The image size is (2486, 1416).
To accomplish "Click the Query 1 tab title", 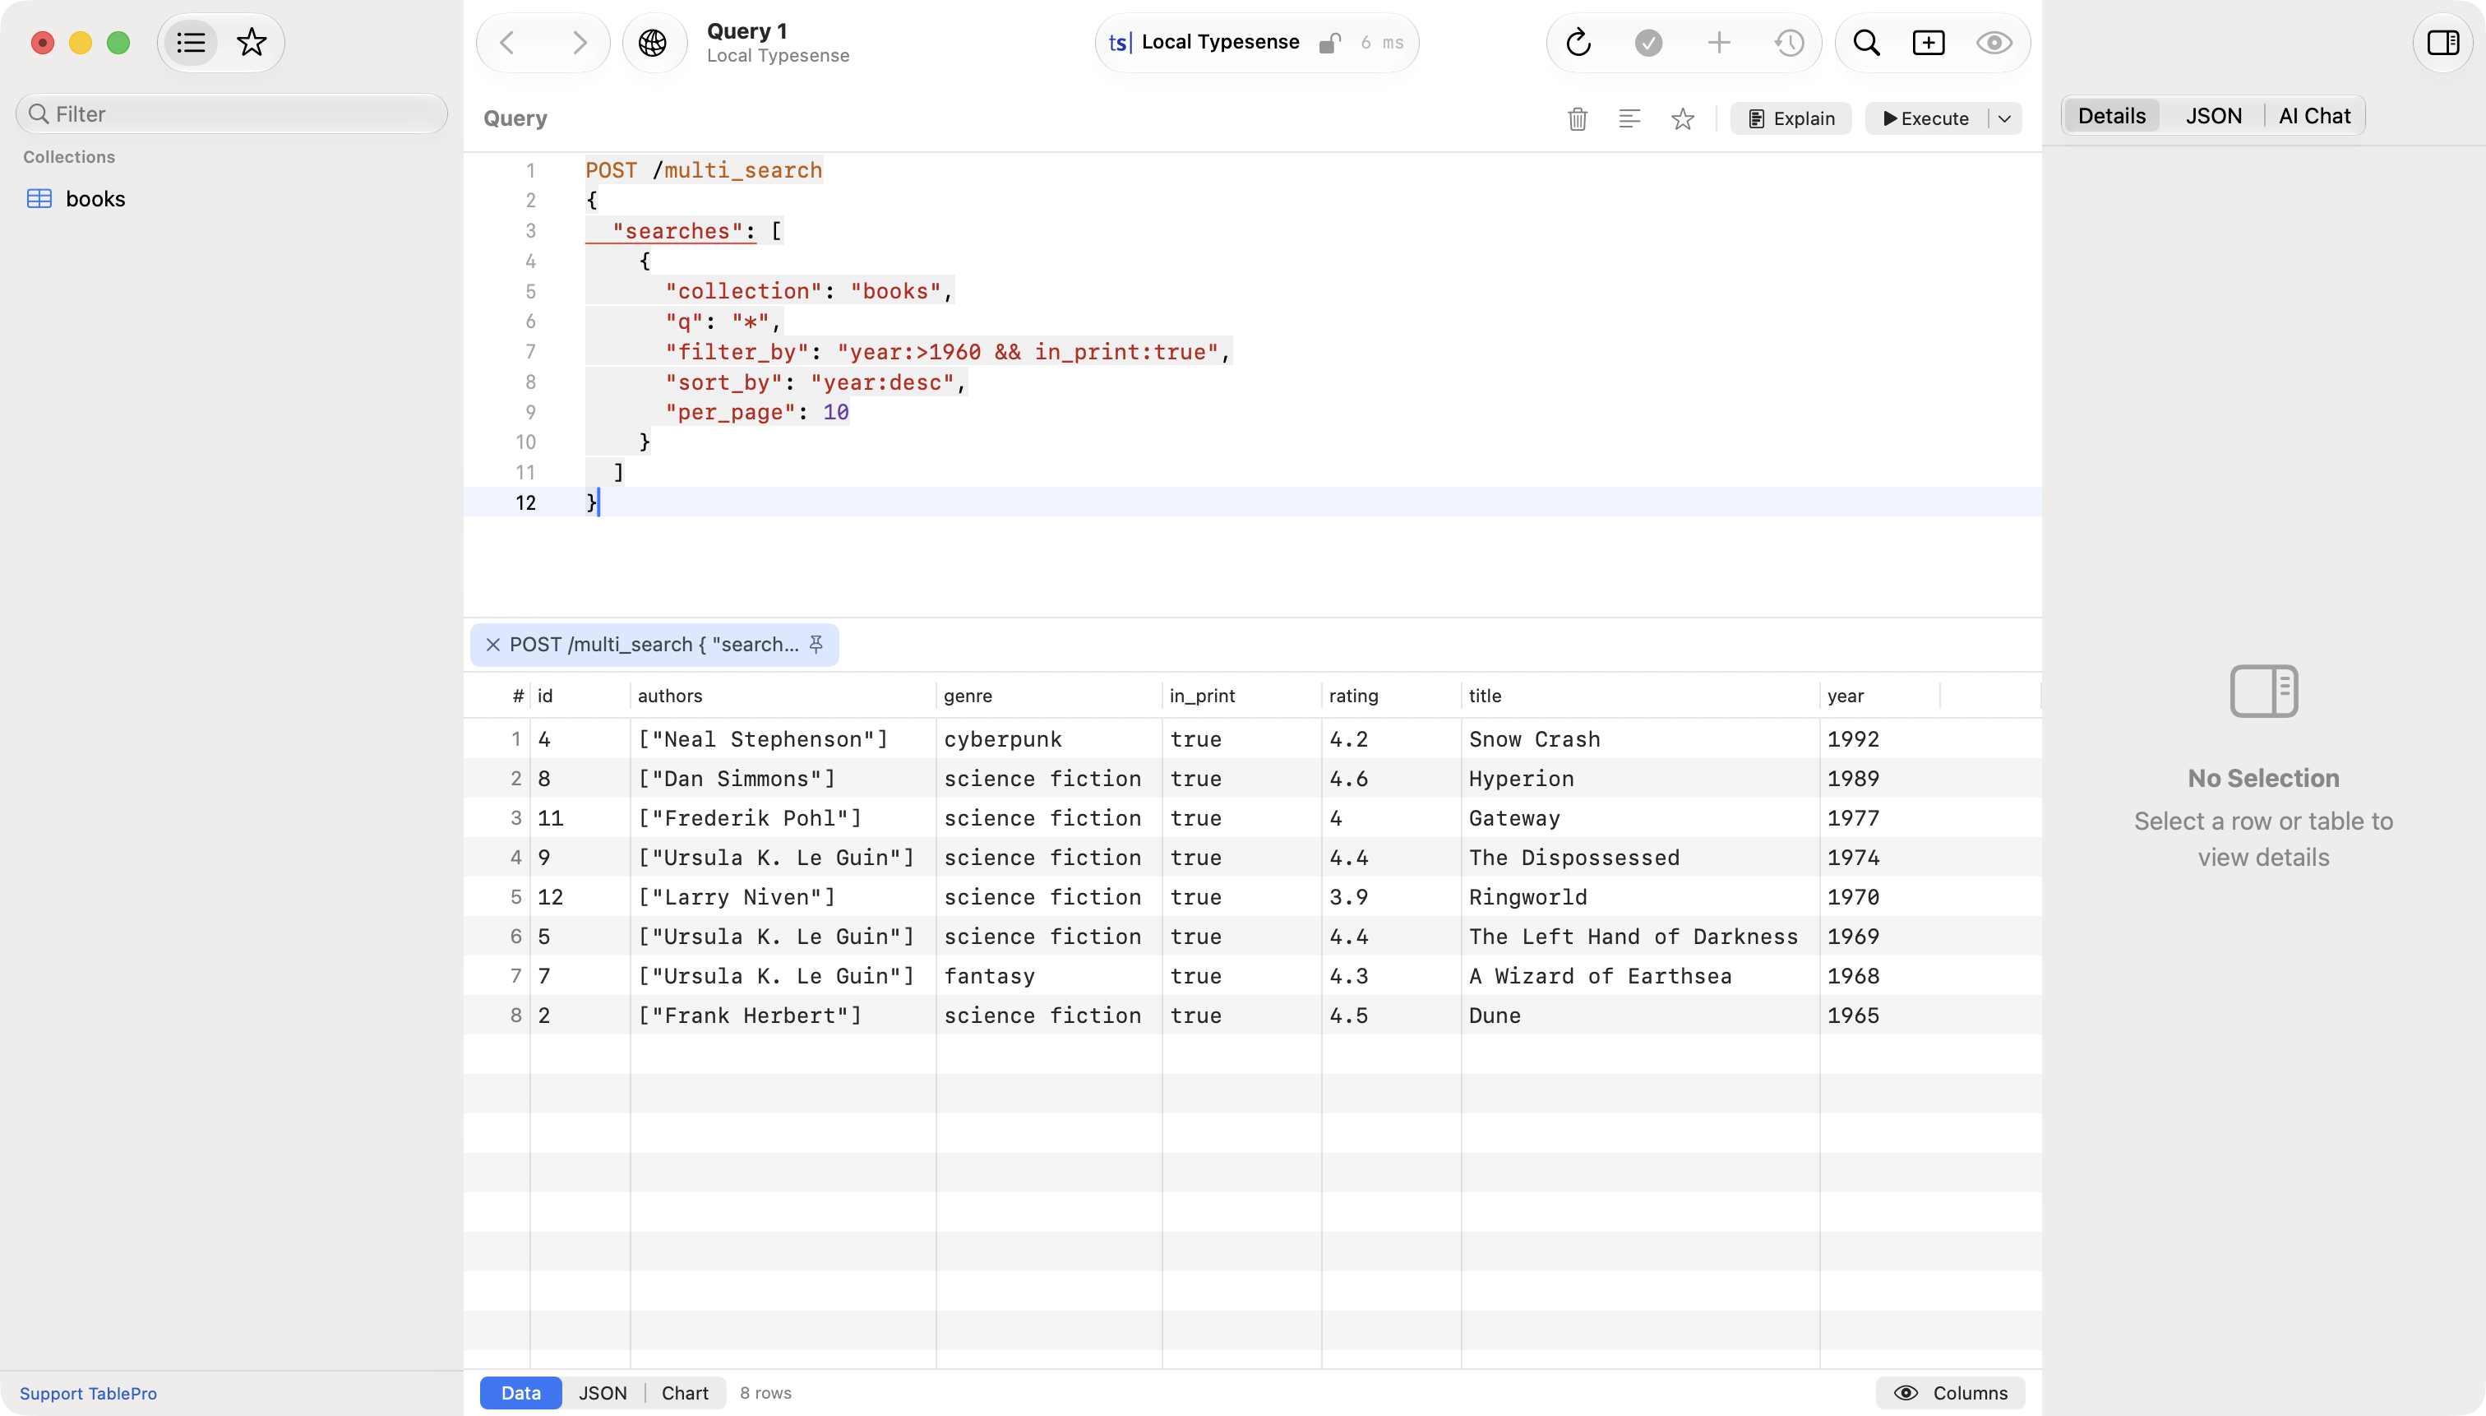I will pyautogui.click(x=746, y=31).
